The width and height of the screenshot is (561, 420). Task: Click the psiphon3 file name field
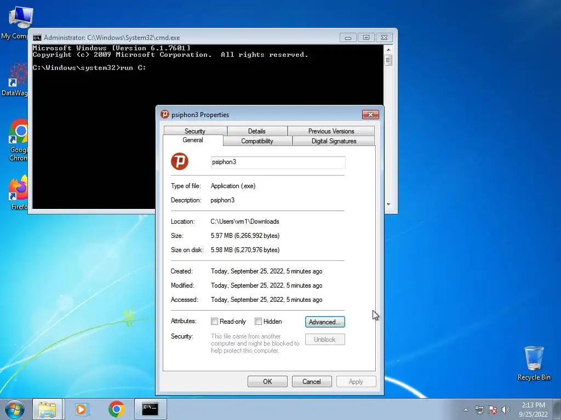278,162
